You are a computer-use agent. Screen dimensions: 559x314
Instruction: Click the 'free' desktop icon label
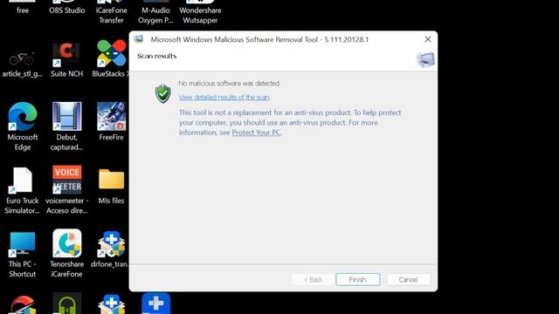click(23, 10)
